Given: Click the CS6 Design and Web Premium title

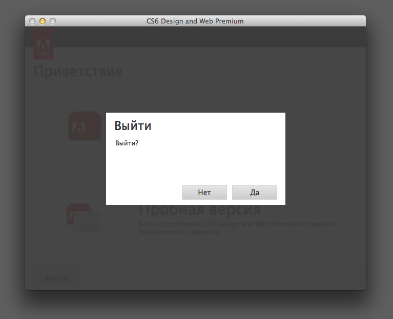Looking at the screenshot, I should [x=195, y=21].
